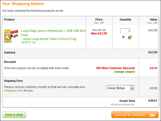Open the shipping costs link
The width and height of the screenshot is (161, 121).
pyautogui.click(x=14, y=91)
